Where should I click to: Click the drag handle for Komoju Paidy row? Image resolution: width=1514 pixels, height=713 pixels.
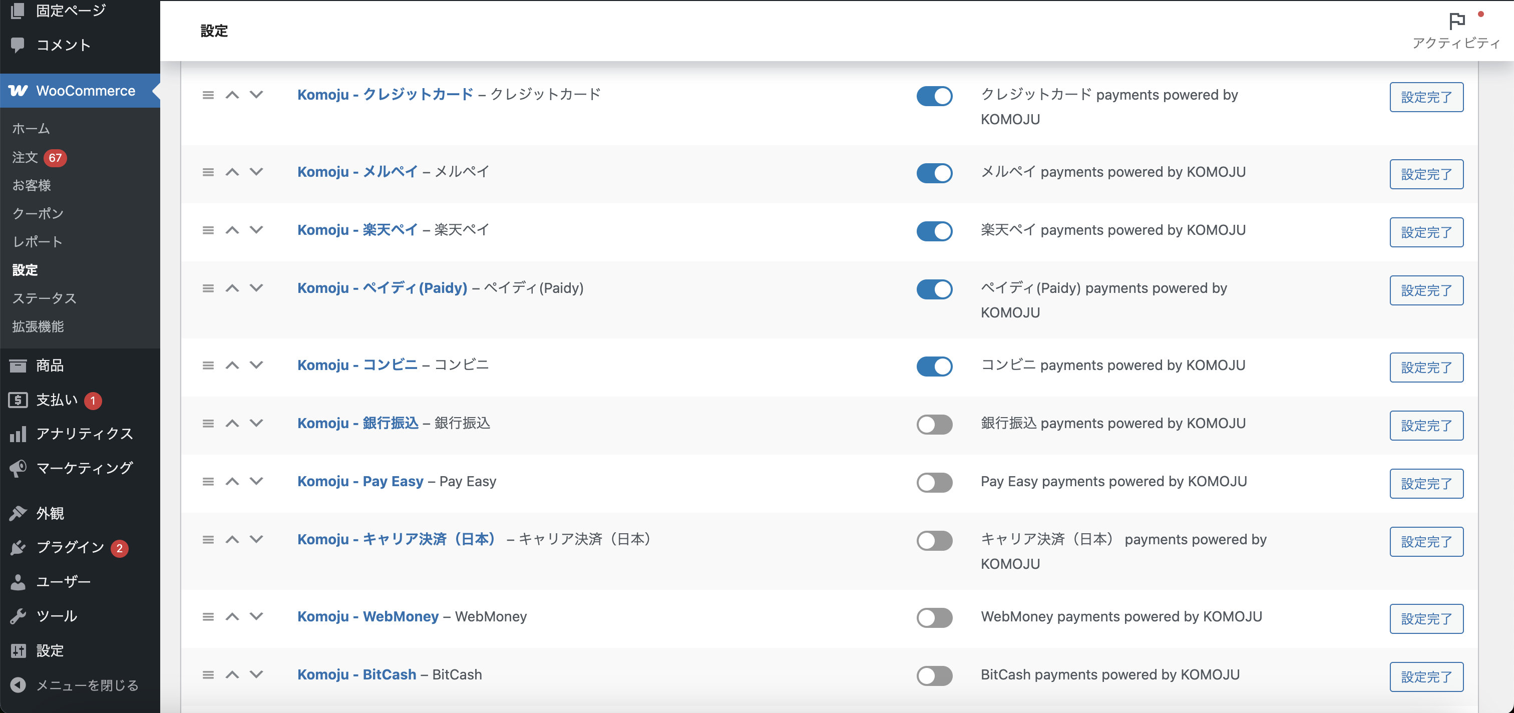pyautogui.click(x=208, y=288)
